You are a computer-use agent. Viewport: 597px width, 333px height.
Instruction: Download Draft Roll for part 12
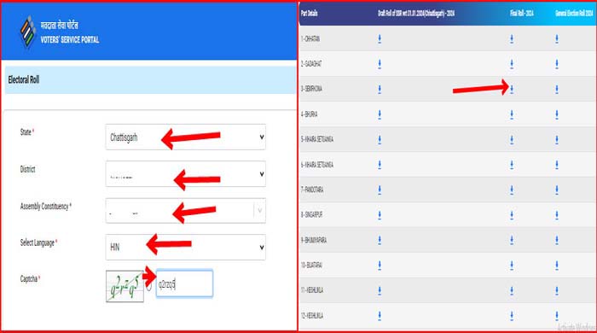380,315
